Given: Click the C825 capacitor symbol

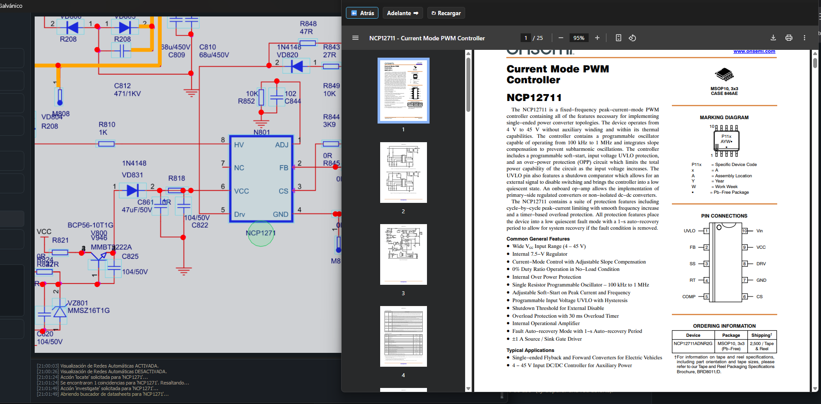Looking at the screenshot, I should 114,268.
